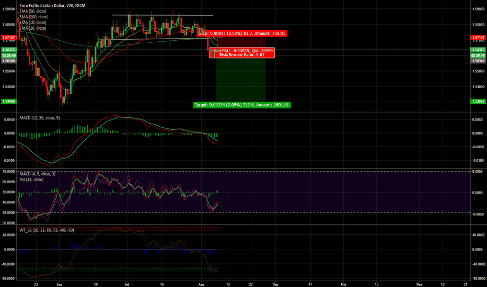Screen dimensions: 487x287
Task: Select the green profit target zone
Action: pyautogui.click(x=241, y=76)
